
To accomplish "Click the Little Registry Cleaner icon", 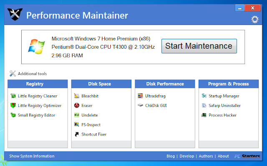I will [13, 96].
